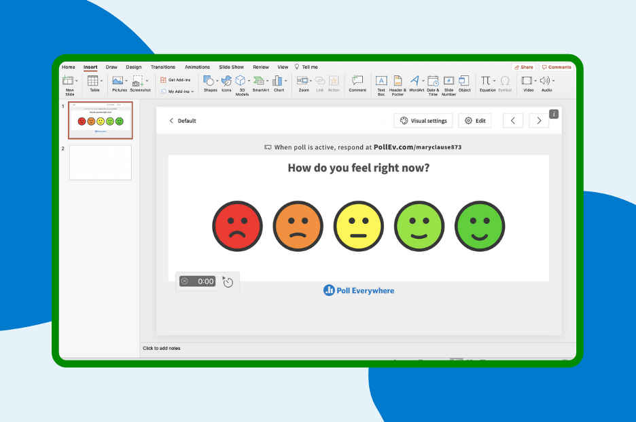This screenshot has height=422, width=636.
Task: Select the blank slide 2 thumbnail
Action: tap(101, 162)
